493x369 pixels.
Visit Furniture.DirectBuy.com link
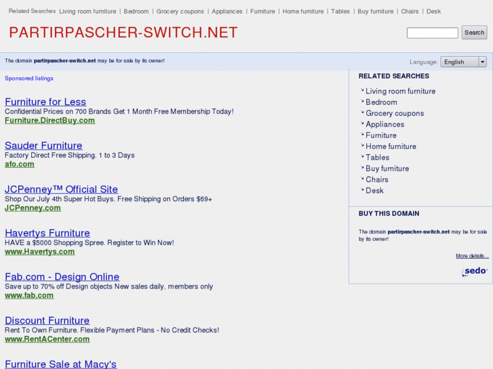pos(50,121)
